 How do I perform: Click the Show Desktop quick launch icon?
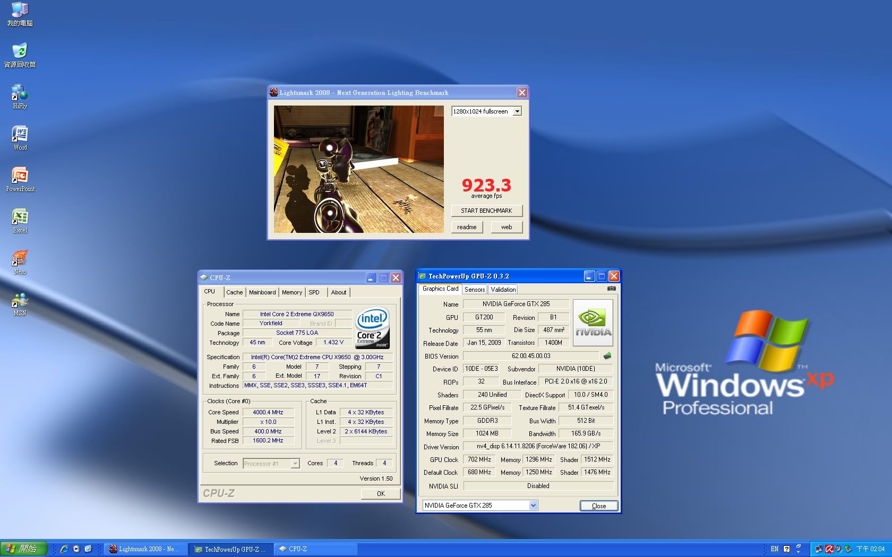tap(88, 549)
